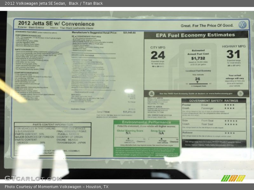Click the Passenger frontal crash star rating
Viewport: 254px width, 190px height.
tap(229, 108)
